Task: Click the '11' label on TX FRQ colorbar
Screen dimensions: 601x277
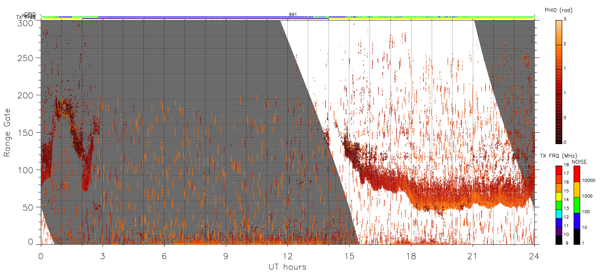Action: (x=566, y=226)
